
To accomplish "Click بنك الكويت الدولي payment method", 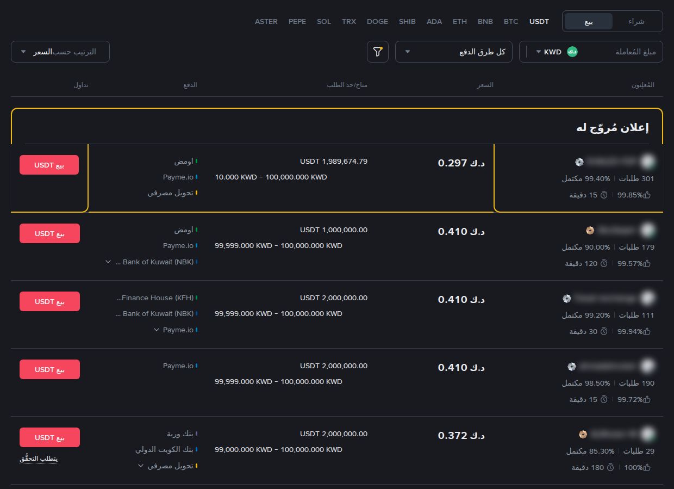I will click(165, 449).
